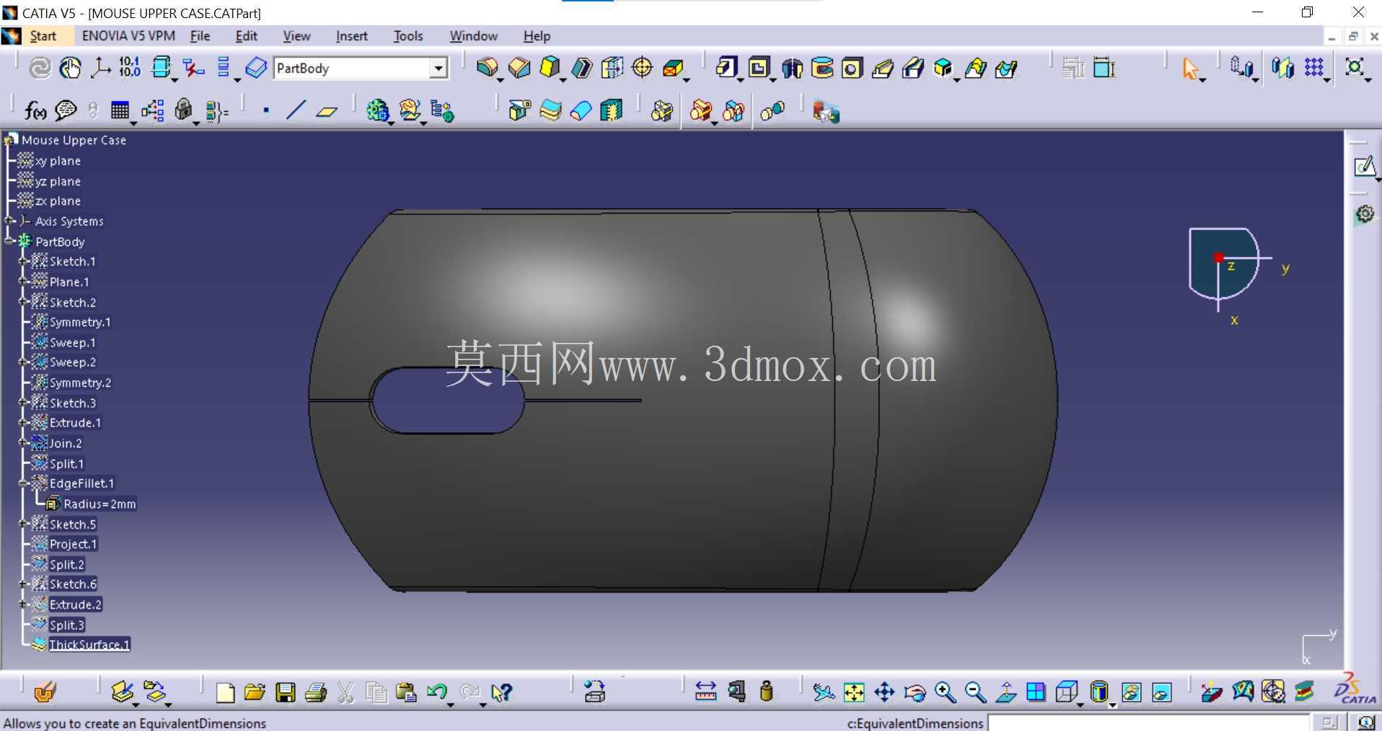
Task: Click the What's This help icon
Action: coord(501,692)
